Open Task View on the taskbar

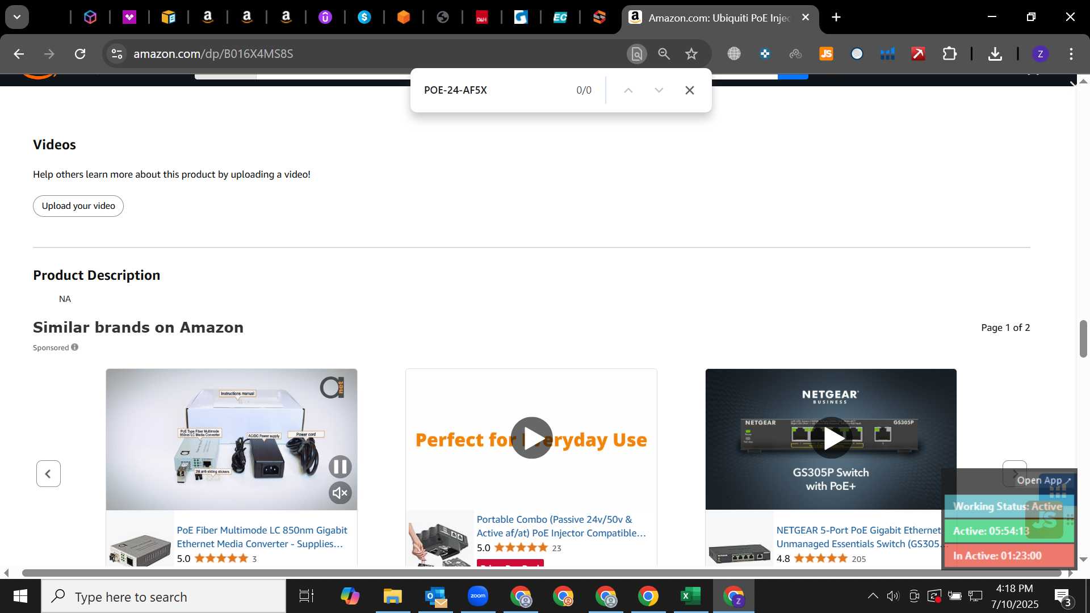tap(307, 597)
